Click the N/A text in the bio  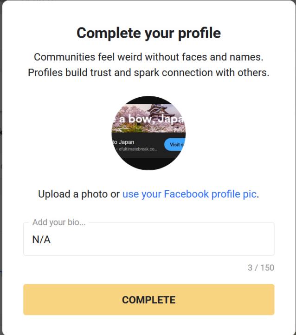tap(41, 240)
